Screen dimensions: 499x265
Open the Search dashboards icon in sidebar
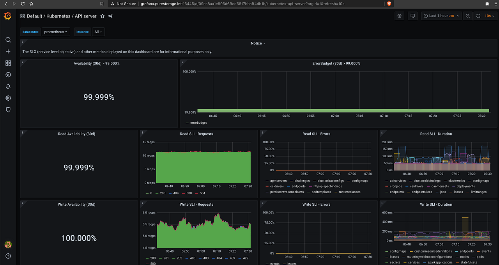pos(8,39)
